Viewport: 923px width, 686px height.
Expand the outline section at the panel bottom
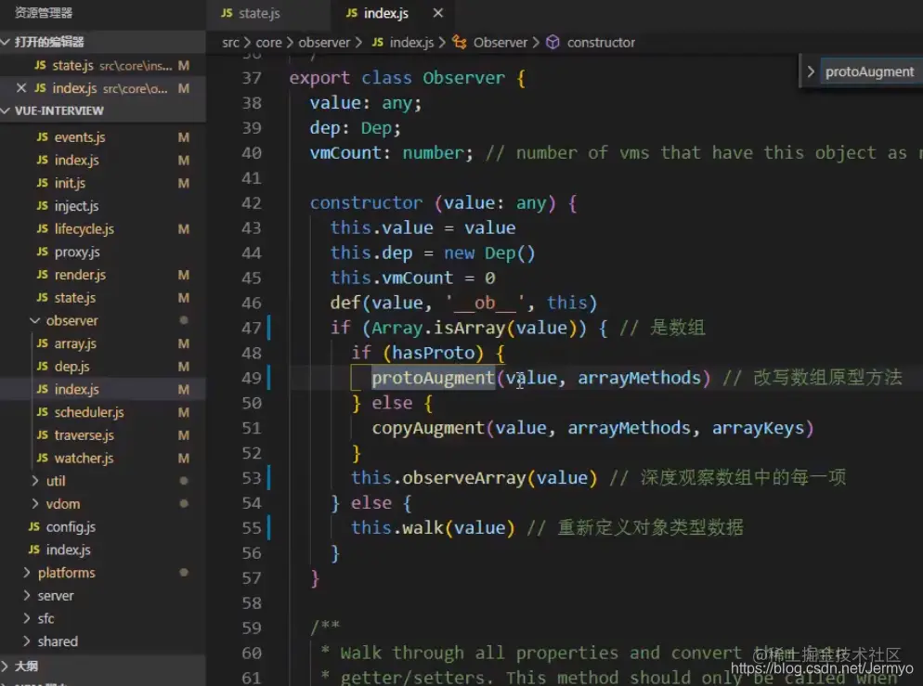pos(6,666)
